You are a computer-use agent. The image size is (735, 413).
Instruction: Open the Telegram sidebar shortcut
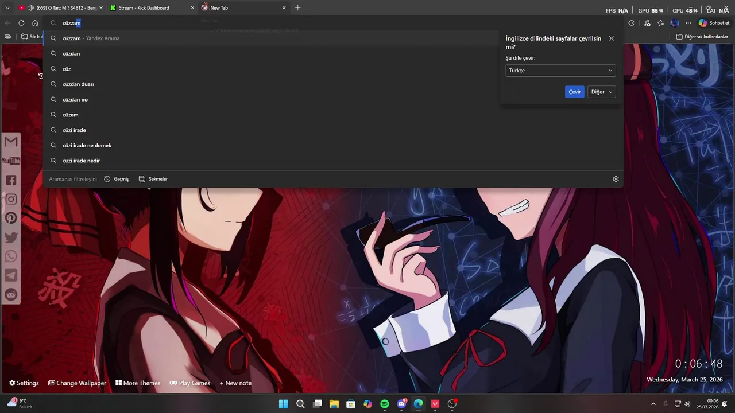(x=11, y=275)
